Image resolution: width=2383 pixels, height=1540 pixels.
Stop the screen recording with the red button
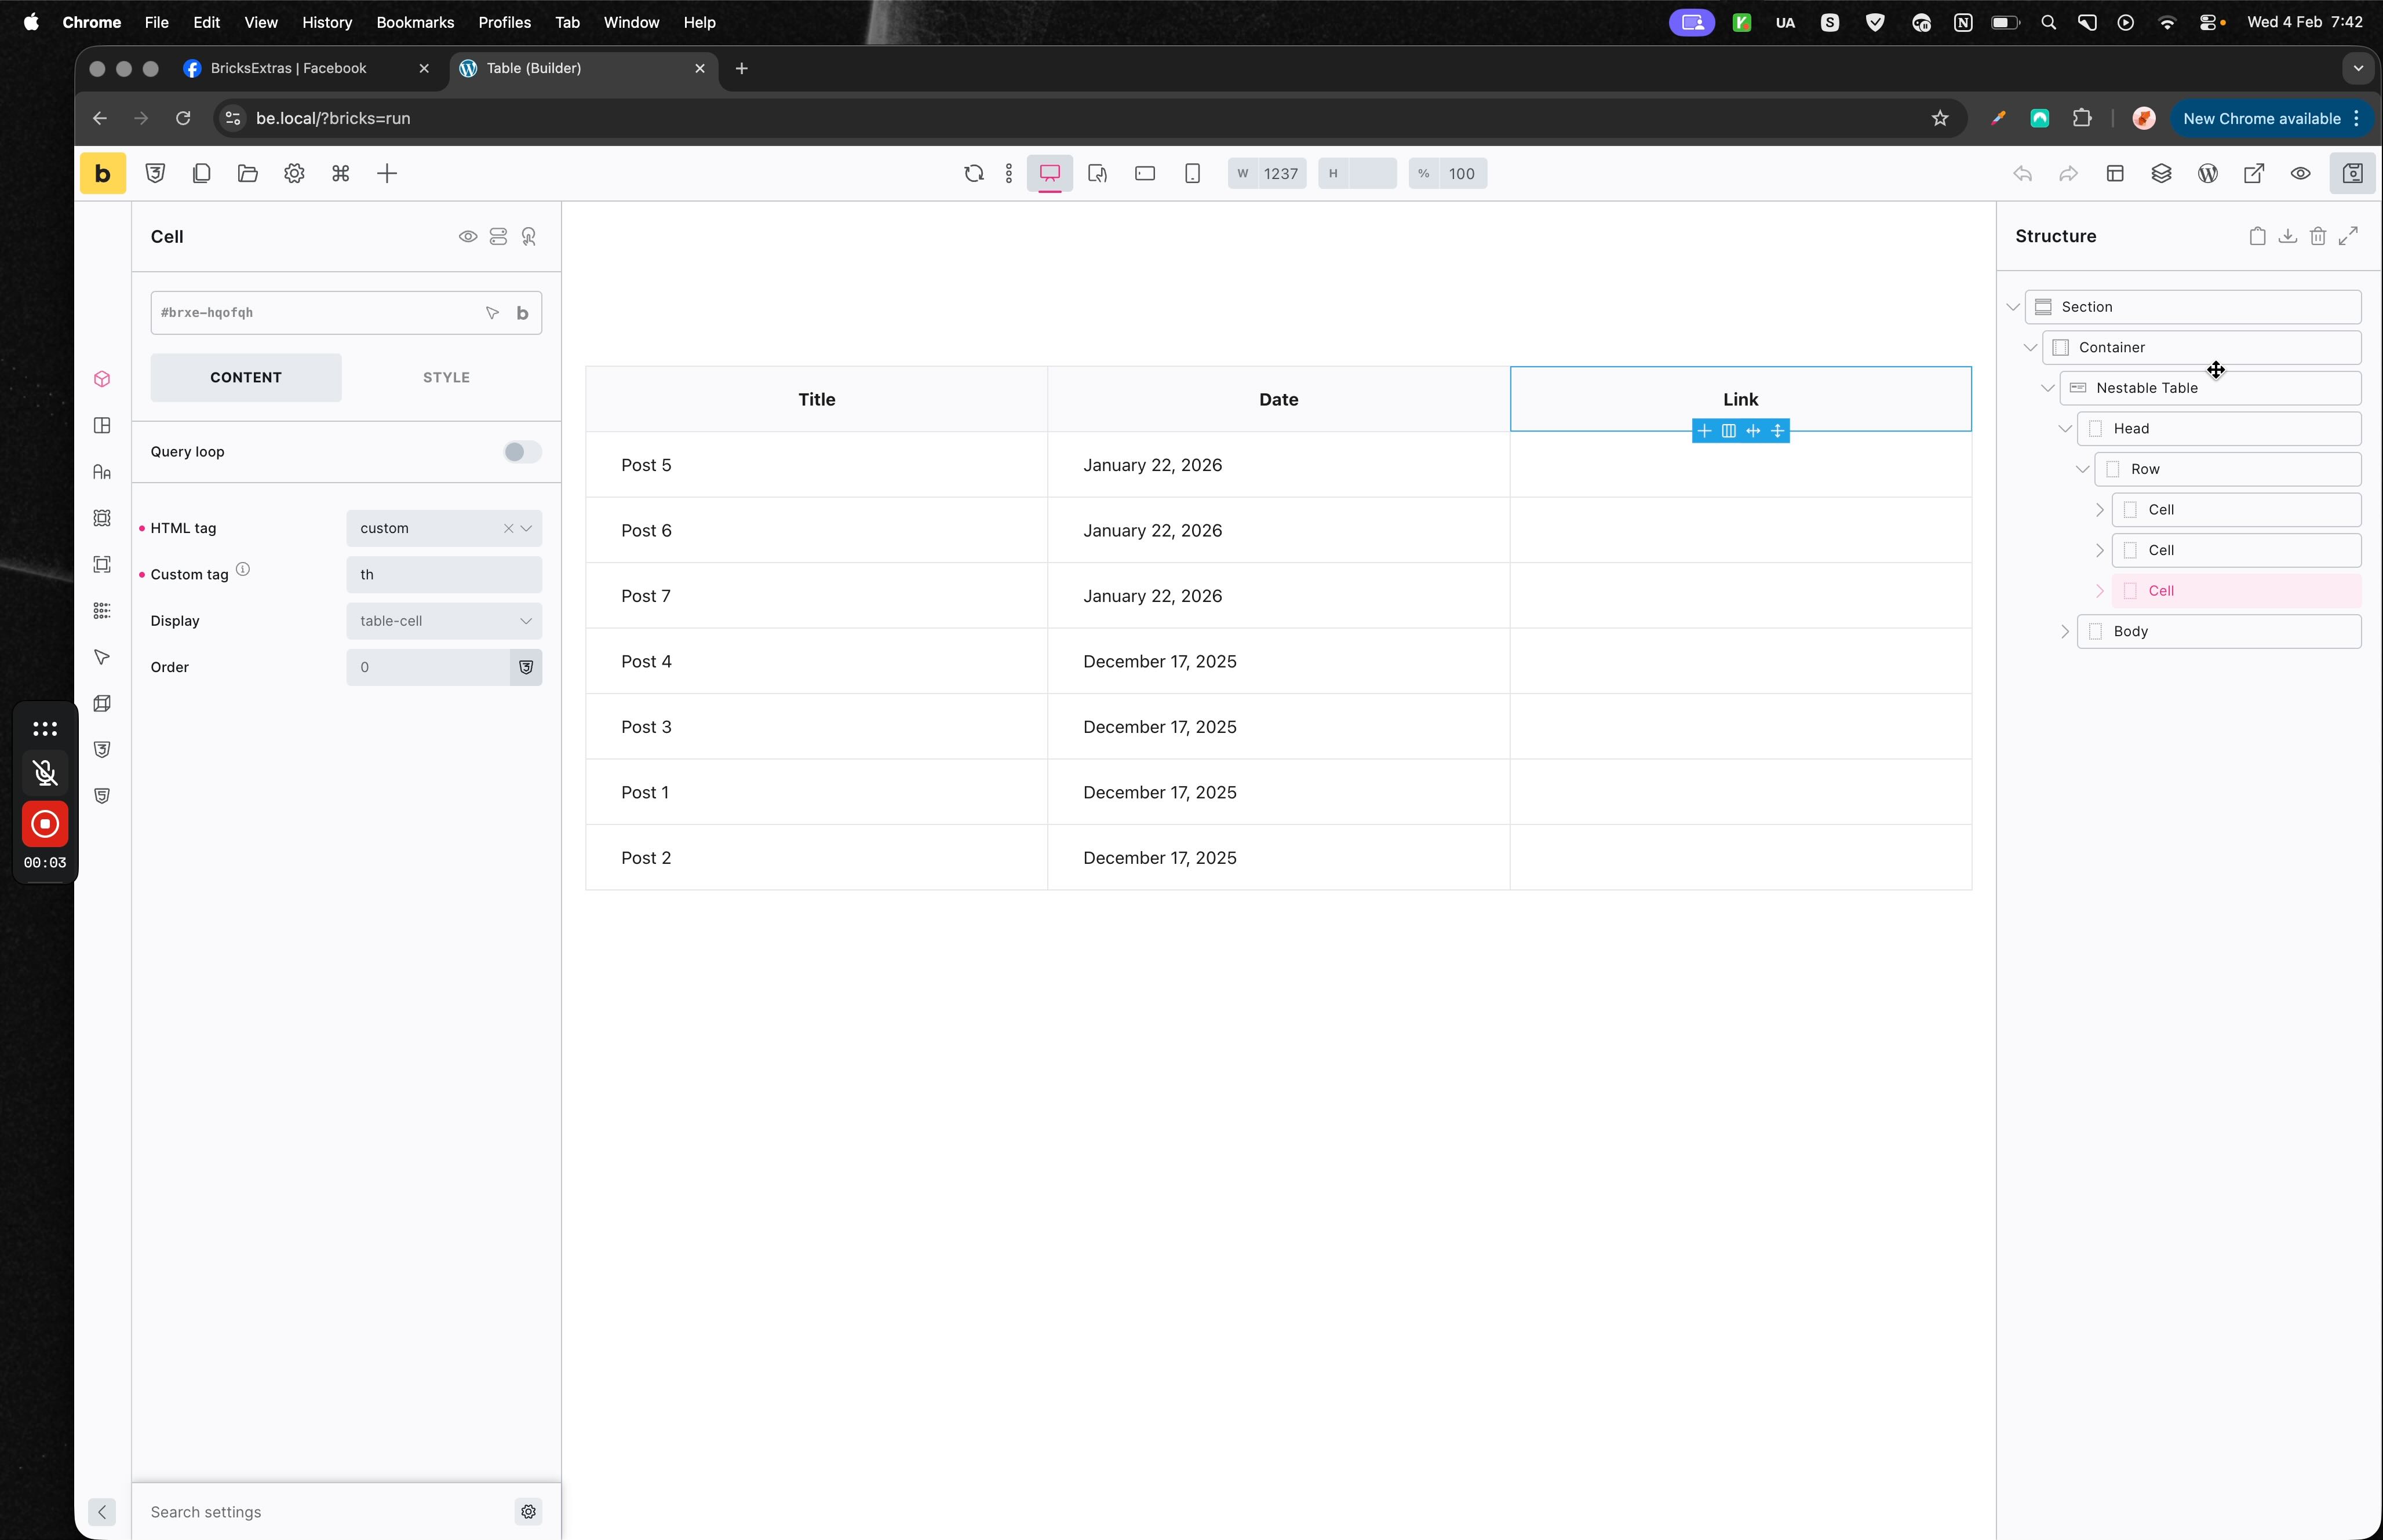pos(45,824)
